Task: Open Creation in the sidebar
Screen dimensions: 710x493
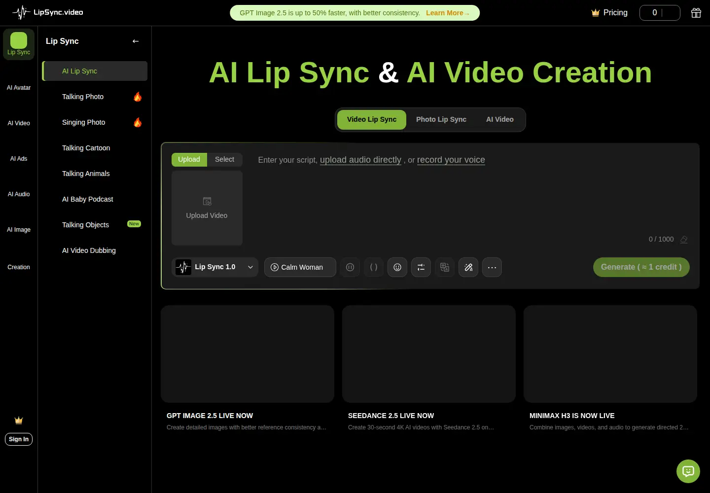Action: (x=19, y=267)
